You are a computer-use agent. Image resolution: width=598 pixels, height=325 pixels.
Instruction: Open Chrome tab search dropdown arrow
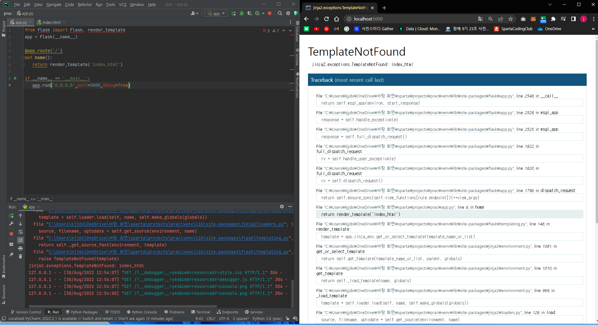(x=550, y=4)
